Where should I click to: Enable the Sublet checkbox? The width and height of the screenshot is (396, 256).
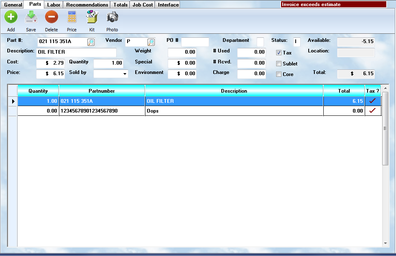(x=279, y=64)
